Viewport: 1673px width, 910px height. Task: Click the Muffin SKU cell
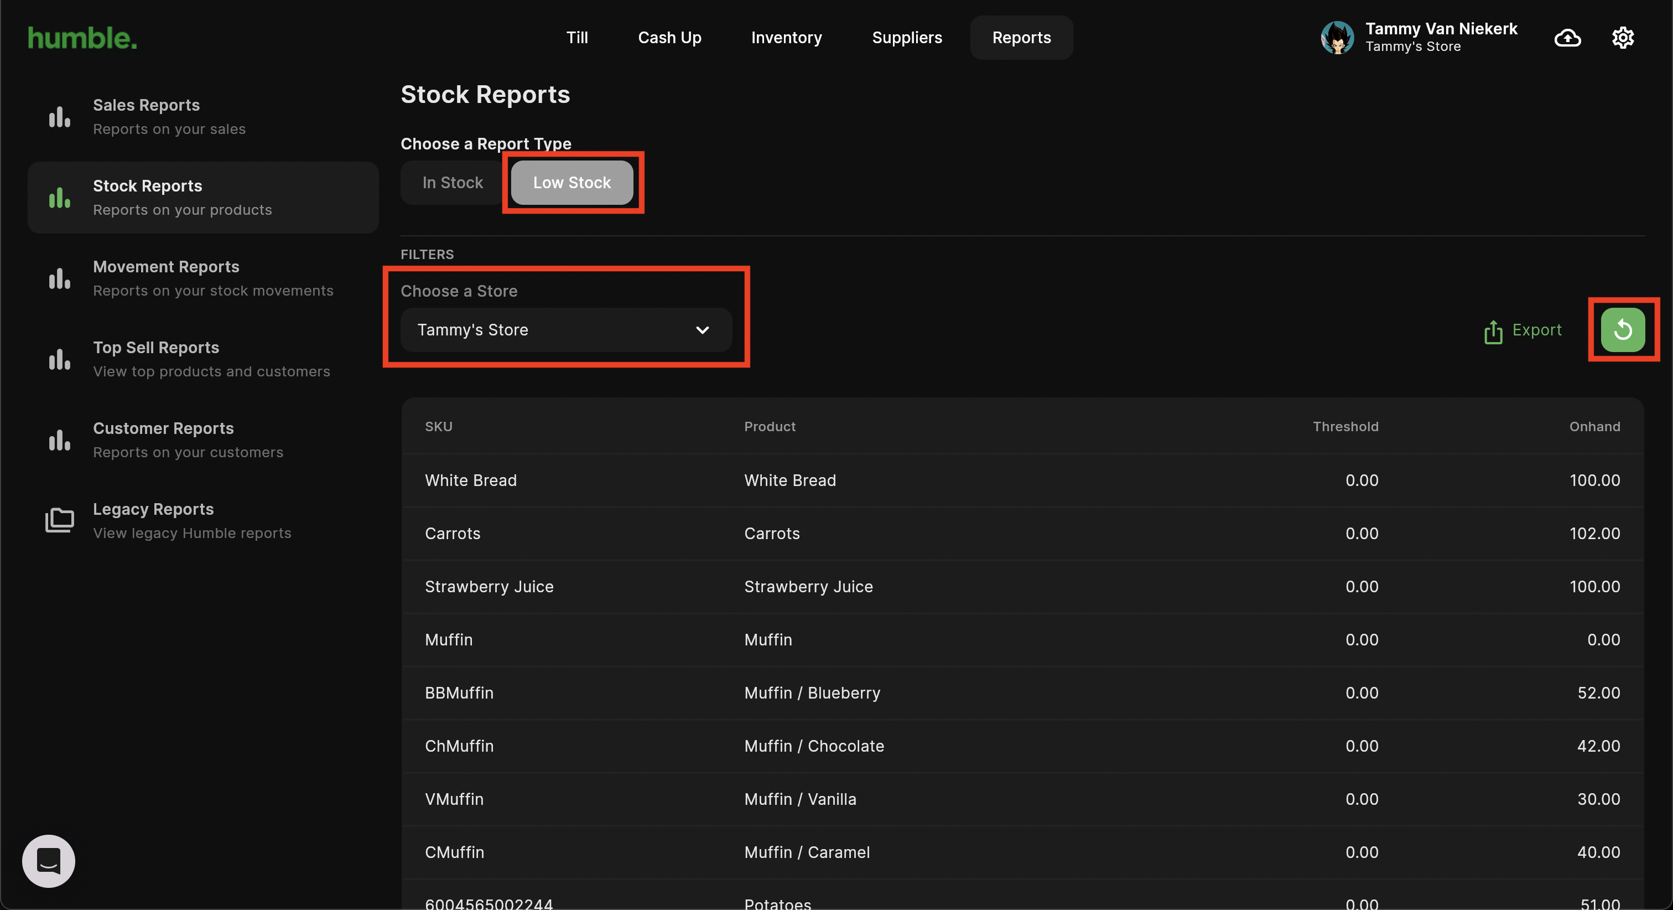click(449, 639)
